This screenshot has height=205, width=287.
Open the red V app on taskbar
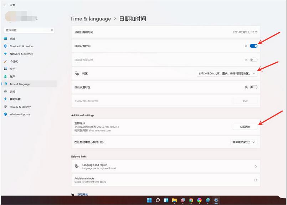click(x=183, y=200)
